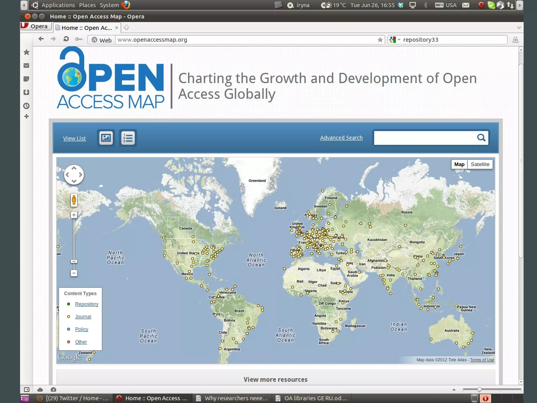Switch map to Satellite view
537x403 pixels.
click(480, 164)
